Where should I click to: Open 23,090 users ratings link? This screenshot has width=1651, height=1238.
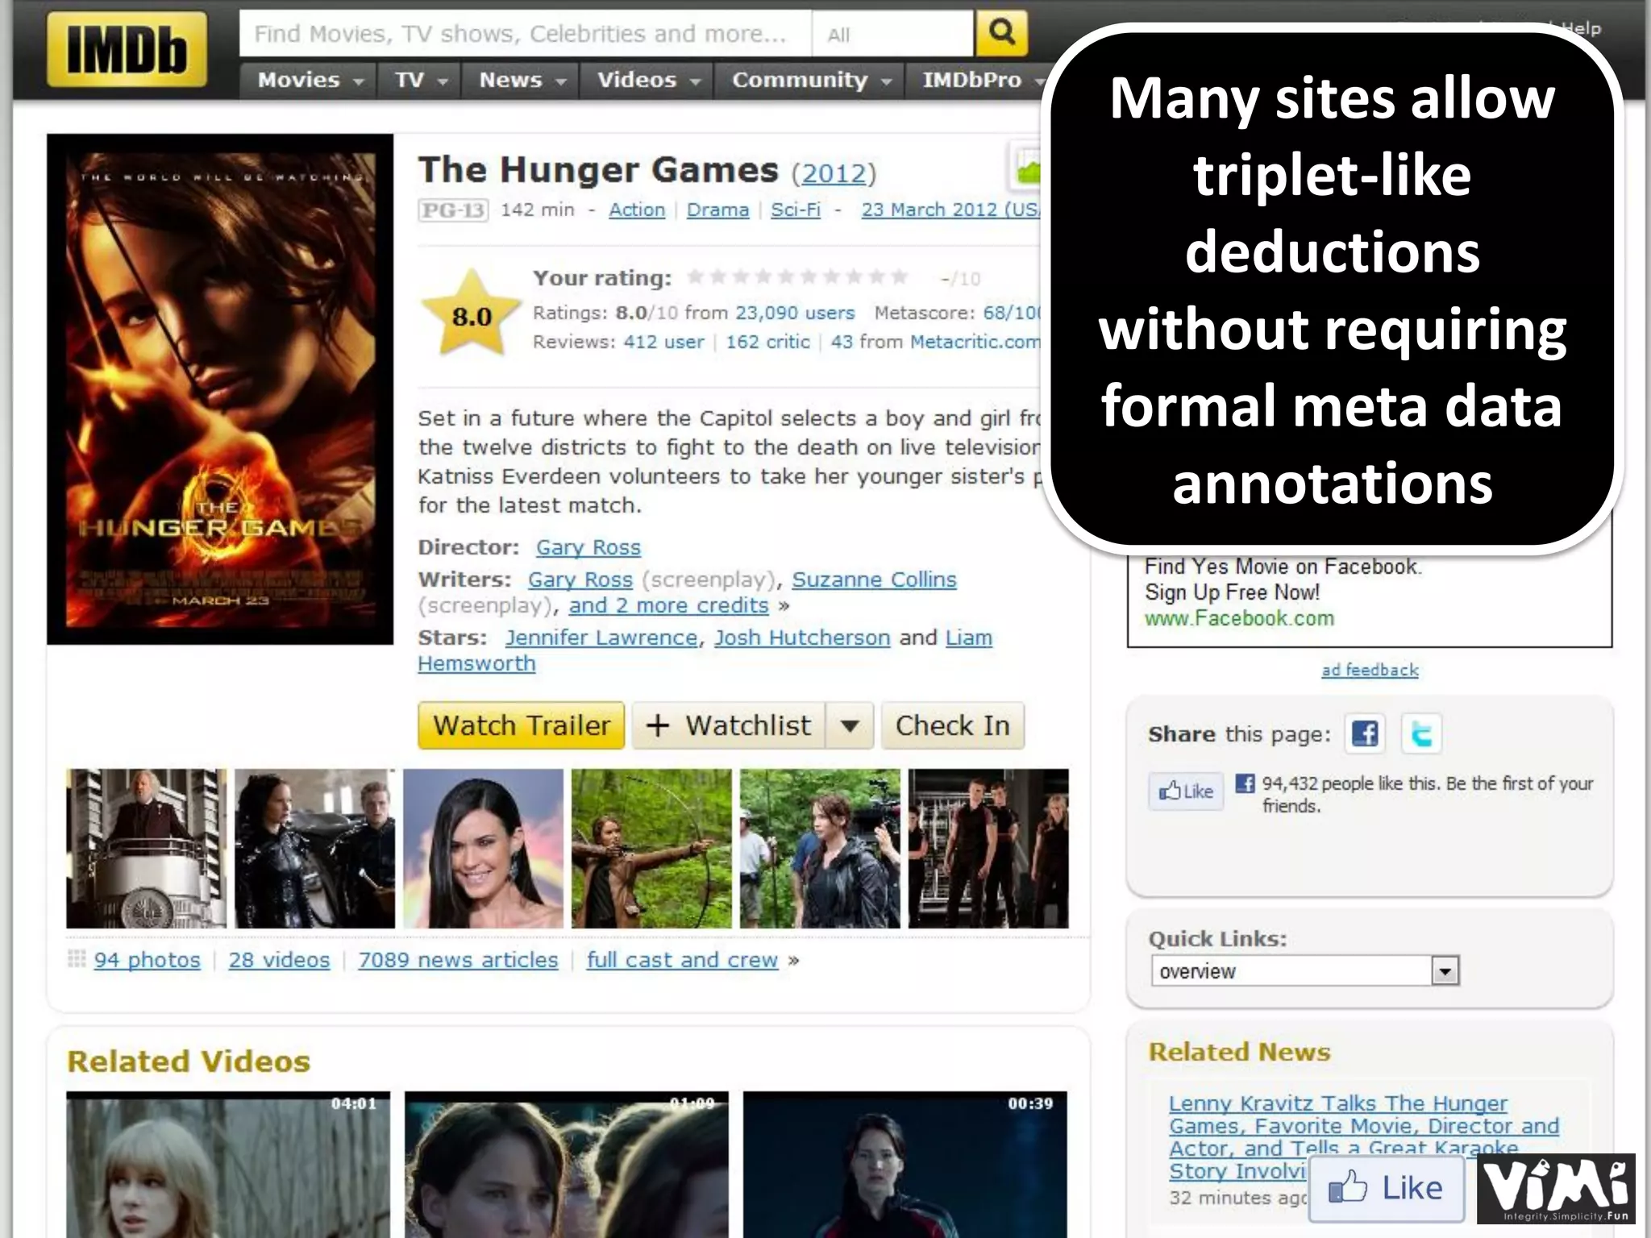pyautogui.click(x=795, y=313)
